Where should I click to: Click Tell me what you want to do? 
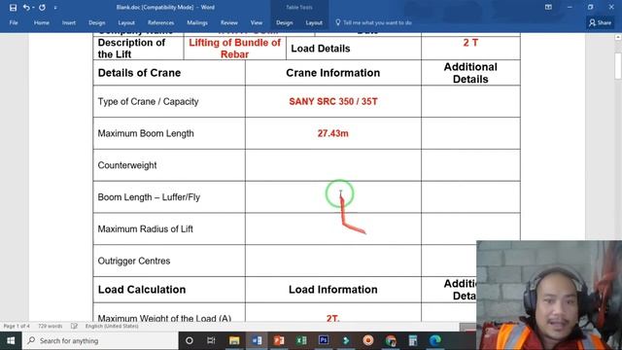click(373, 22)
